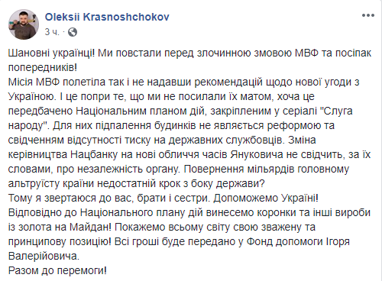Click the sentence start 'Місія МВФ'
Screen dimensions: 382x281
(34, 82)
